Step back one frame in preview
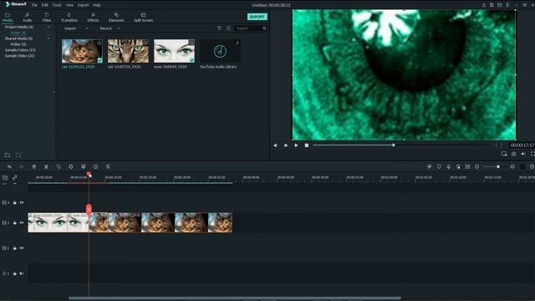This screenshot has width=535, height=301. pyautogui.click(x=275, y=145)
